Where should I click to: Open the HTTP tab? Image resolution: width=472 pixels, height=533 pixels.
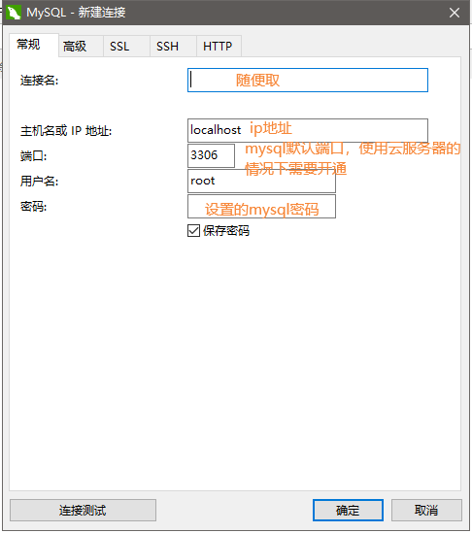pyautogui.click(x=219, y=46)
